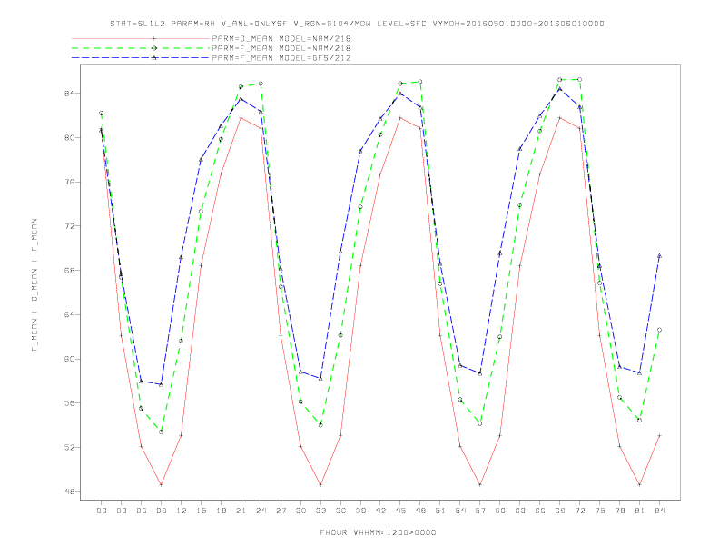The width and height of the screenshot is (719, 556).
Task: Click x-axis forecast hour label 09
Action: click(161, 511)
